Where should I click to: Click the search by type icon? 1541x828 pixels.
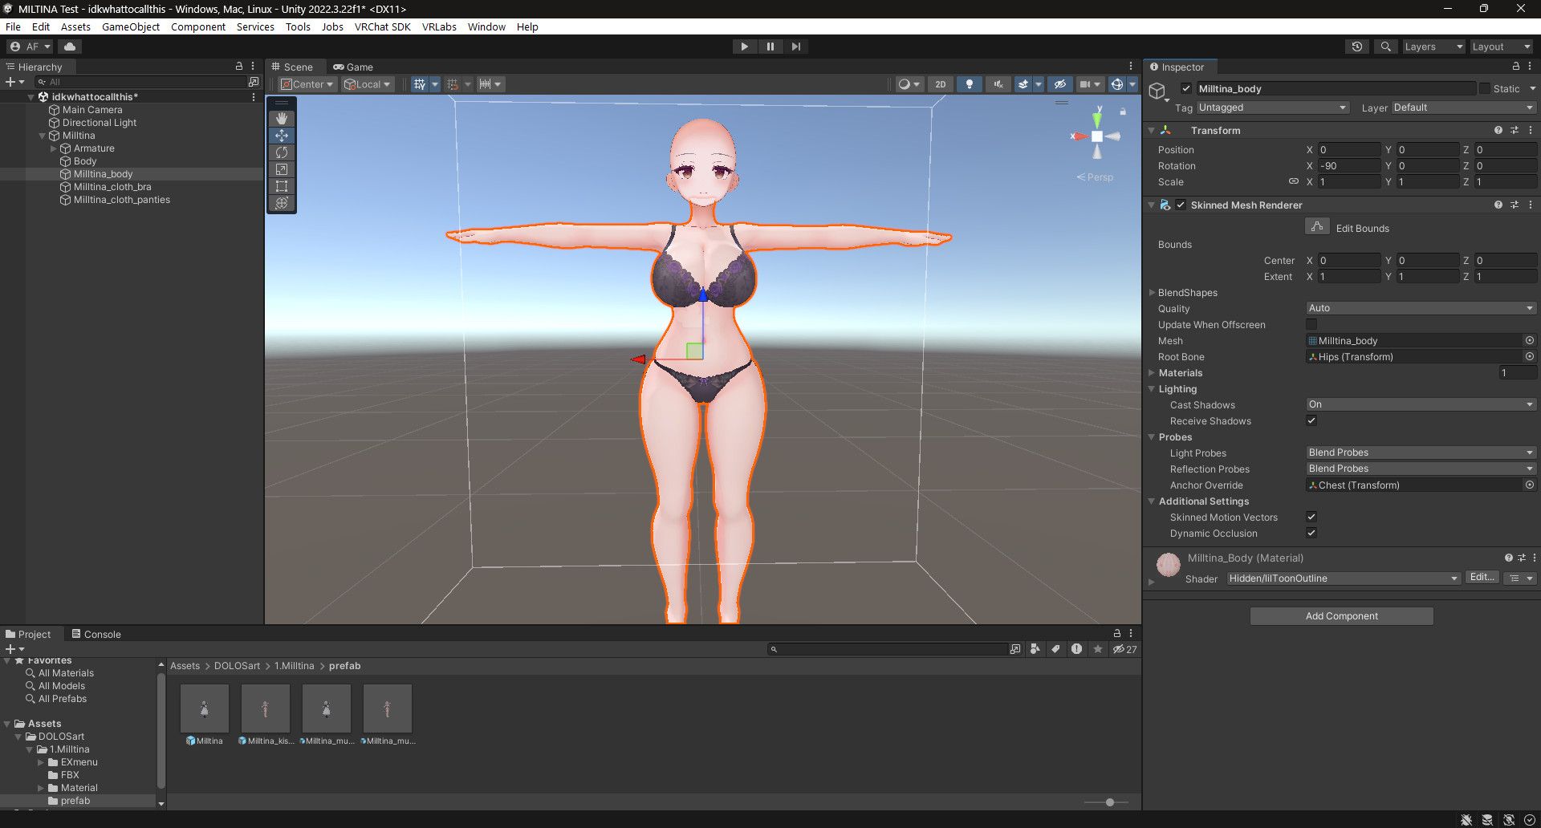click(1035, 649)
